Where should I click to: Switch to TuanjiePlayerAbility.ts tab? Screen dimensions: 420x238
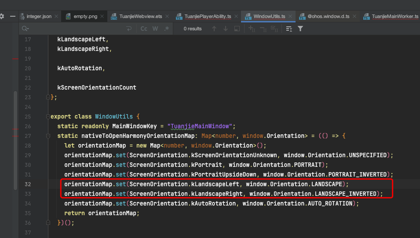(x=208, y=16)
